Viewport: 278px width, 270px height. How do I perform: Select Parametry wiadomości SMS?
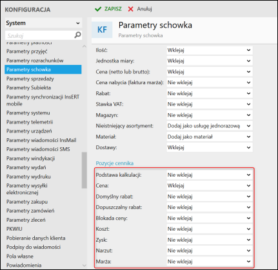pyautogui.click(x=38, y=149)
